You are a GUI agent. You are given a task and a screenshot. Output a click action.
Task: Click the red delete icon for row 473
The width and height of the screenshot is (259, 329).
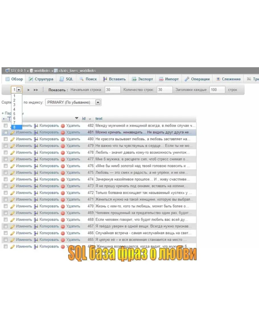pyautogui.click(x=63, y=186)
